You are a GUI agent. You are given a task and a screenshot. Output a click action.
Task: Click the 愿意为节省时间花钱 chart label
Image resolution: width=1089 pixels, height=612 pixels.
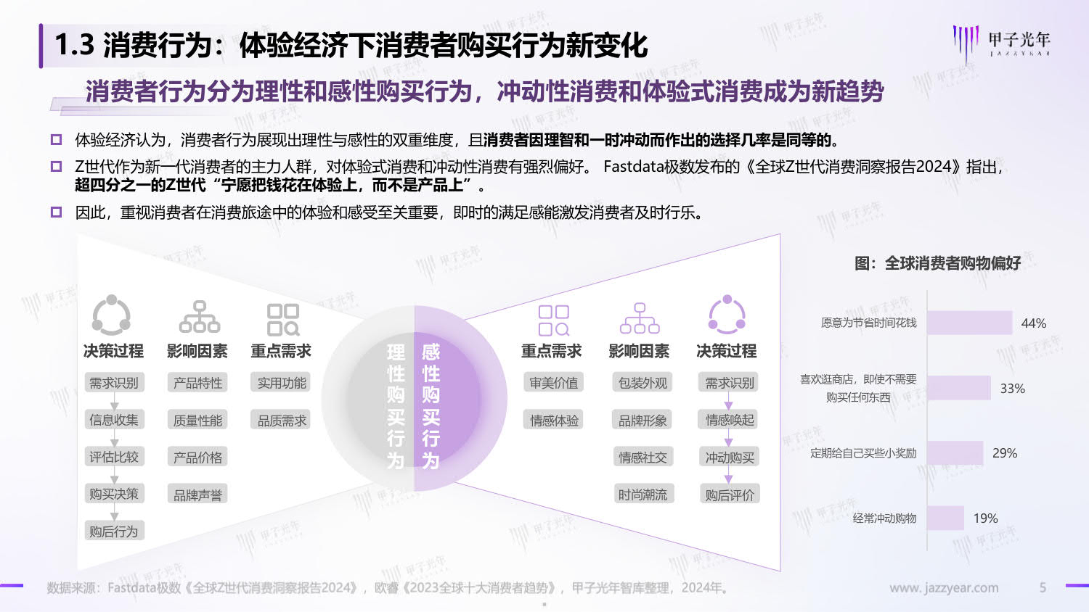(869, 323)
